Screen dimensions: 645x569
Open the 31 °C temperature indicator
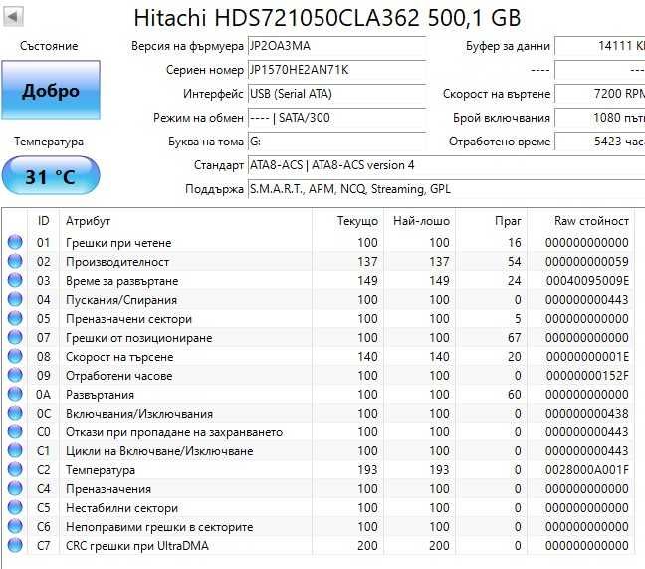coord(51,175)
